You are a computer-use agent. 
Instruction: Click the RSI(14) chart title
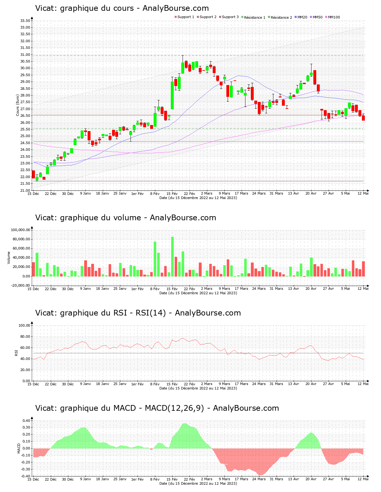pyautogui.click(x=138, y=313)
